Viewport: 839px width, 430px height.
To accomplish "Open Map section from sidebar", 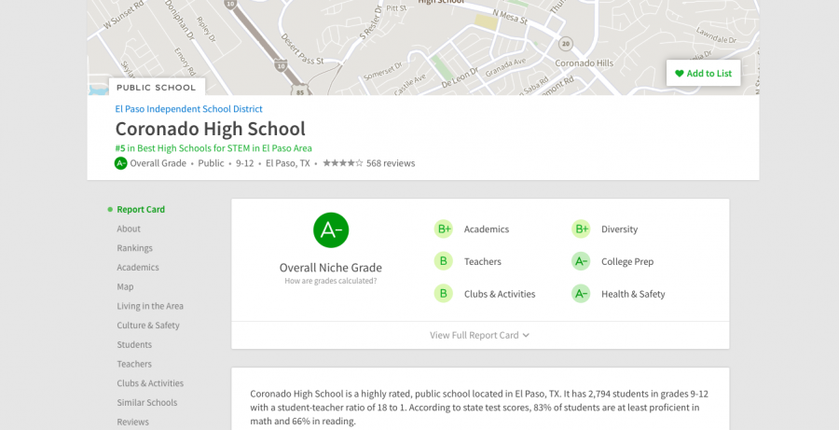I will [x=125, y=286].
